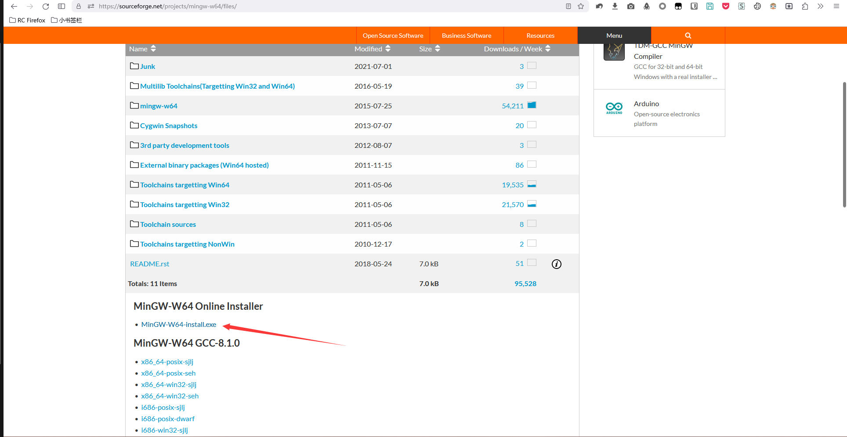Reload the current page
847x437 pixels.
[46, 6]
